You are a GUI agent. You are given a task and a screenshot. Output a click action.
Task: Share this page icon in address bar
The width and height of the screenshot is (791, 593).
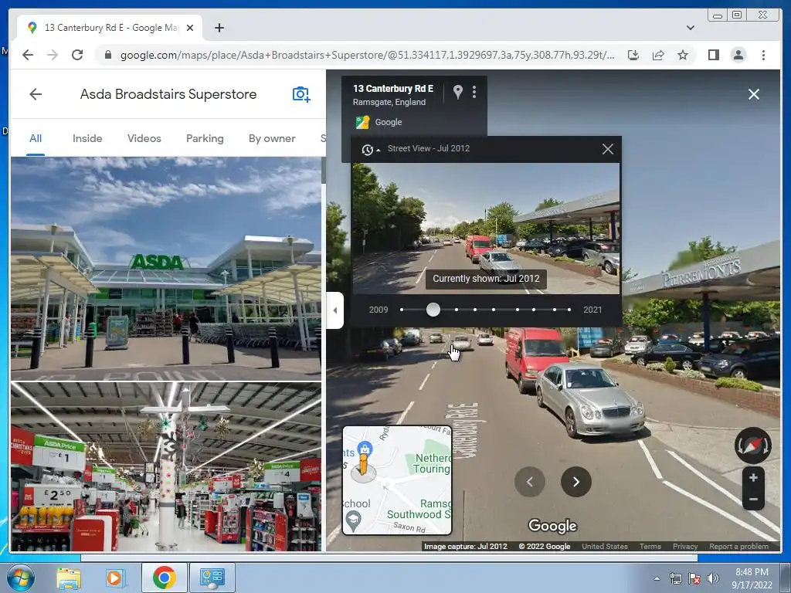point(658,55)
